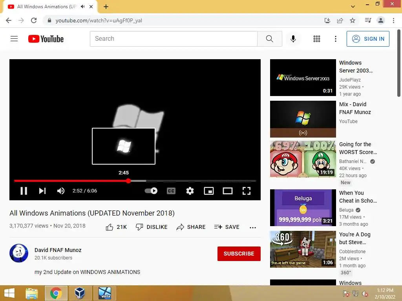402x301 pixels.
Task: Toggle autoplay switch in player
Action: (151, 191)
